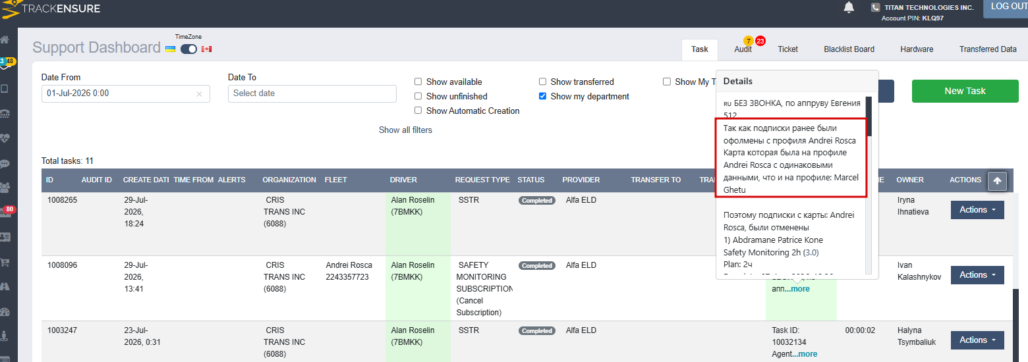Open the tablet device icon in sidebar
1028x362 pixels.
[x=5, y=88]
